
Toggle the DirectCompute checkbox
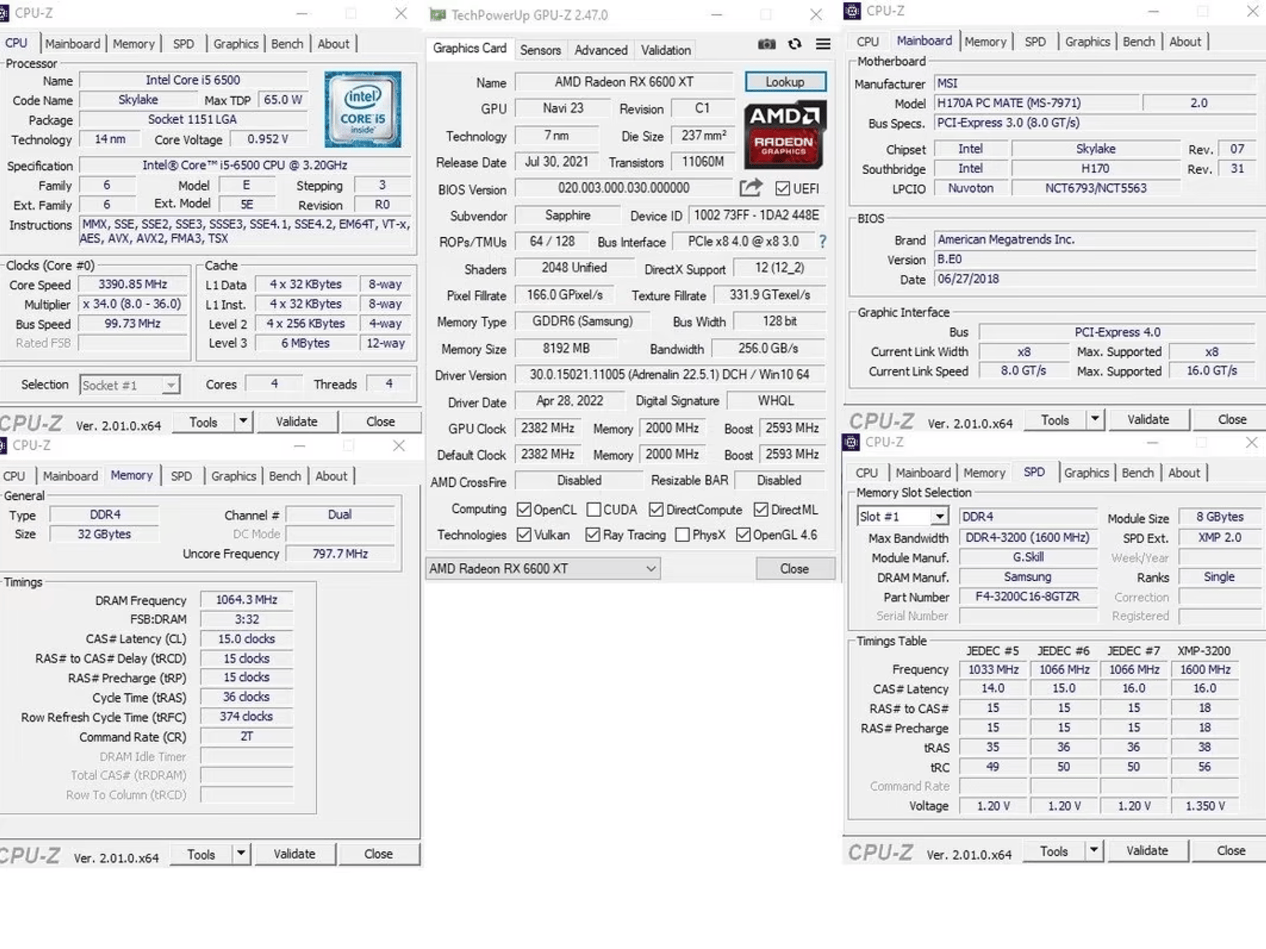pyautogui.click(x=656, y=510)
